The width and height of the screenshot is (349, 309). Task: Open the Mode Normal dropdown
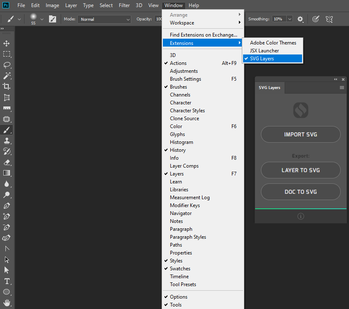(x=104, y=20)
